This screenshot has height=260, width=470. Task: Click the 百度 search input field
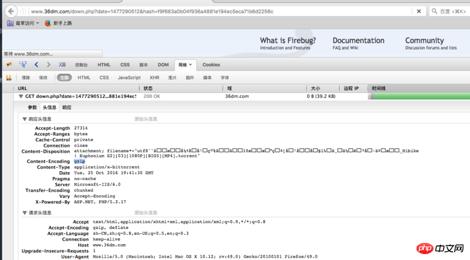coord(452,11)
